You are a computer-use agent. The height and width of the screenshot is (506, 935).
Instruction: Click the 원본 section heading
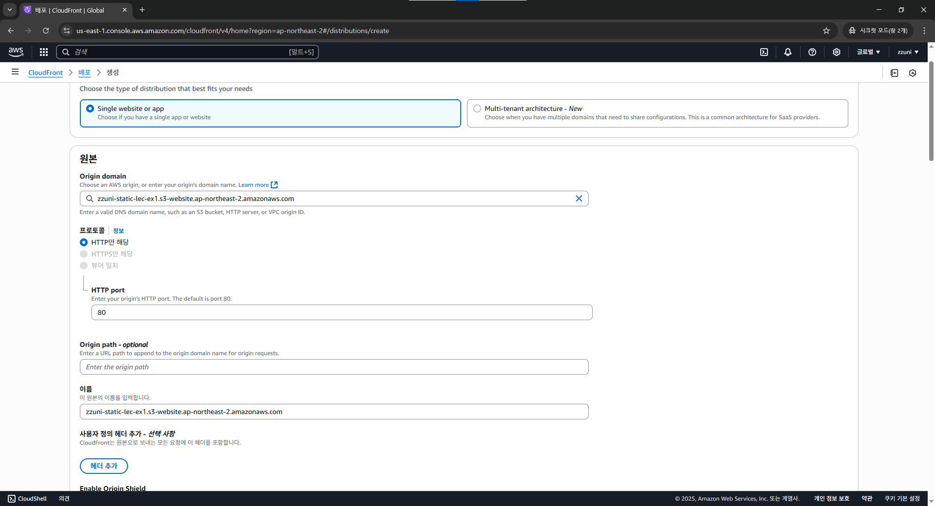89,159
